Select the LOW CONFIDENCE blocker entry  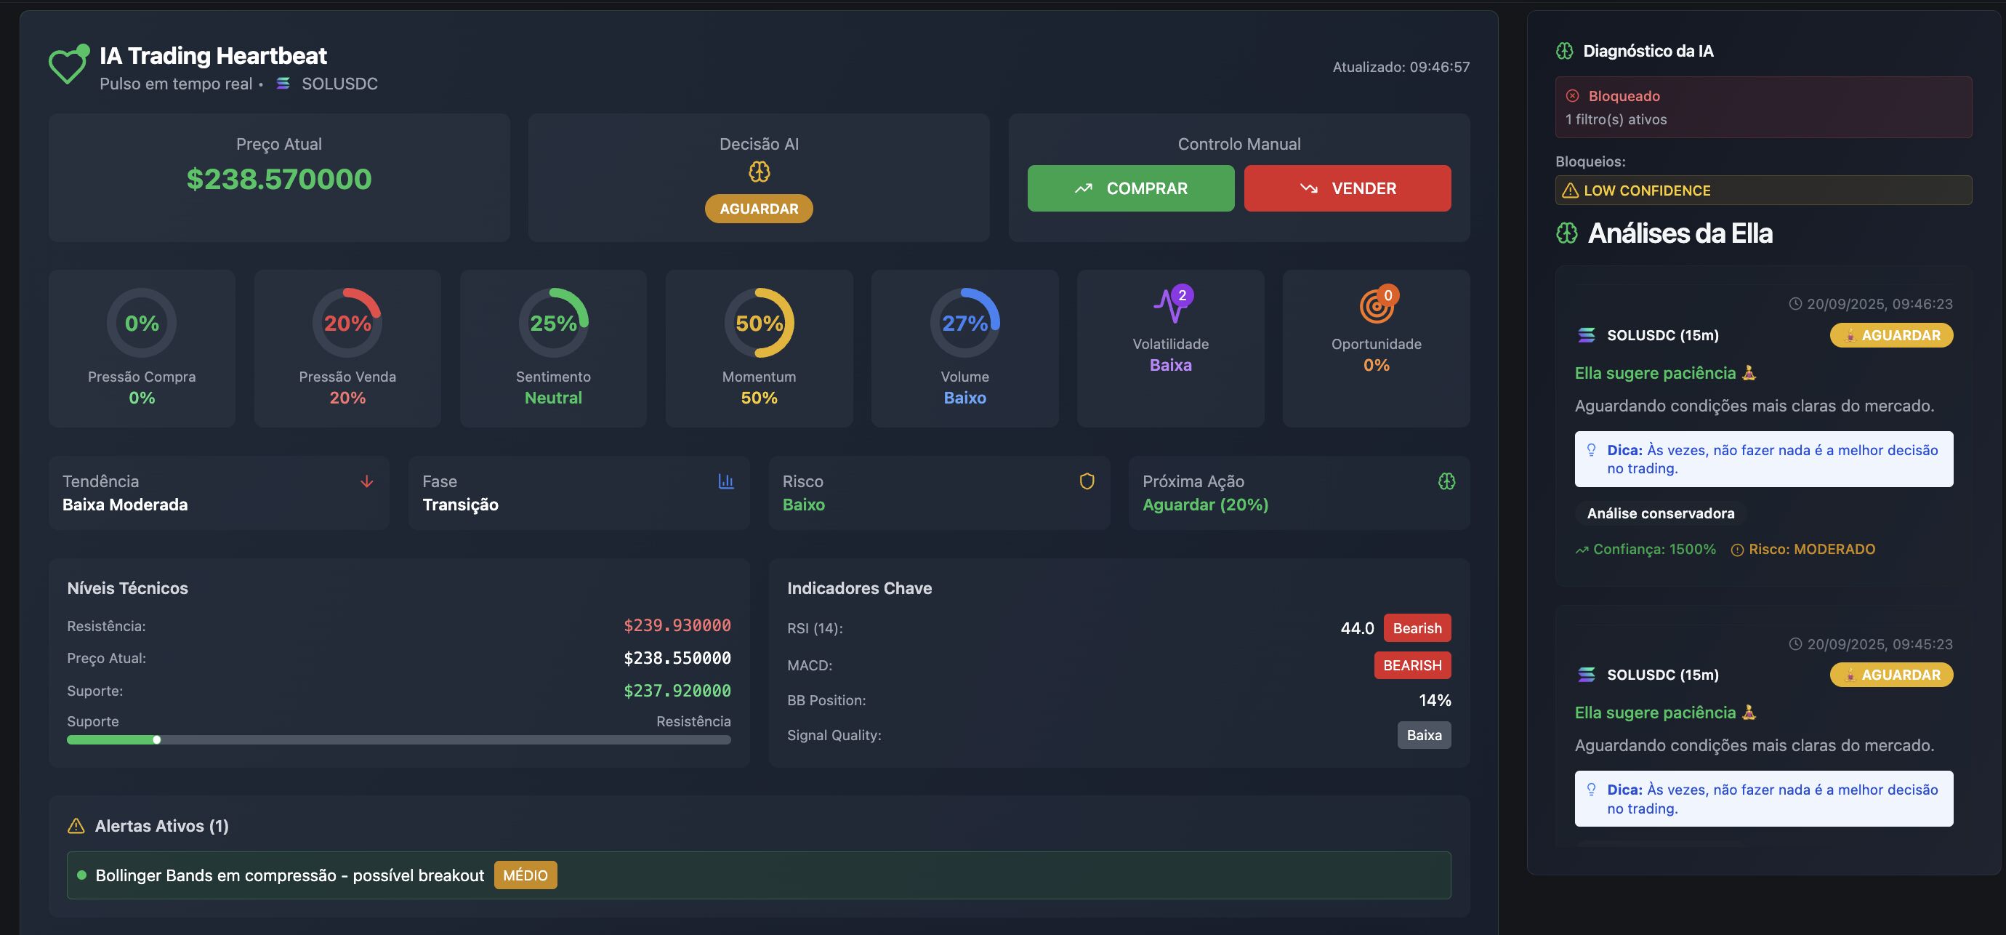click(1763, 190)
